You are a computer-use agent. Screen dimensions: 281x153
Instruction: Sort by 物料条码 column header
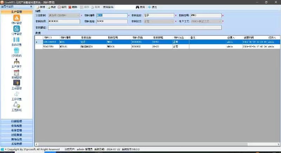pyautogui.click(x=142, y=38)
